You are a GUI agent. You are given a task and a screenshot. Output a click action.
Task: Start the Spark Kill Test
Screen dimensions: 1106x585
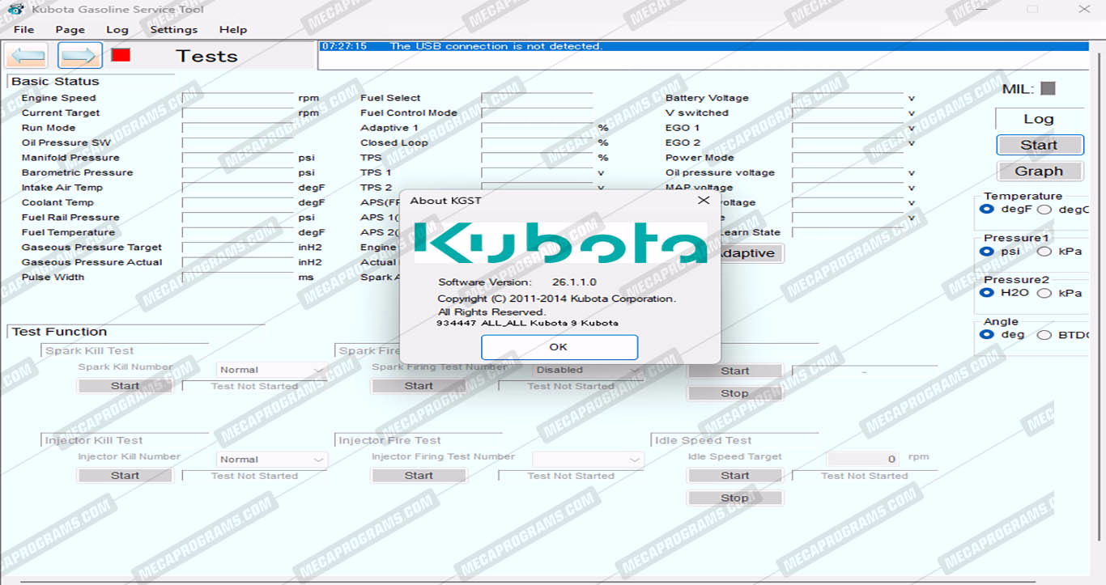coord(125,386)
